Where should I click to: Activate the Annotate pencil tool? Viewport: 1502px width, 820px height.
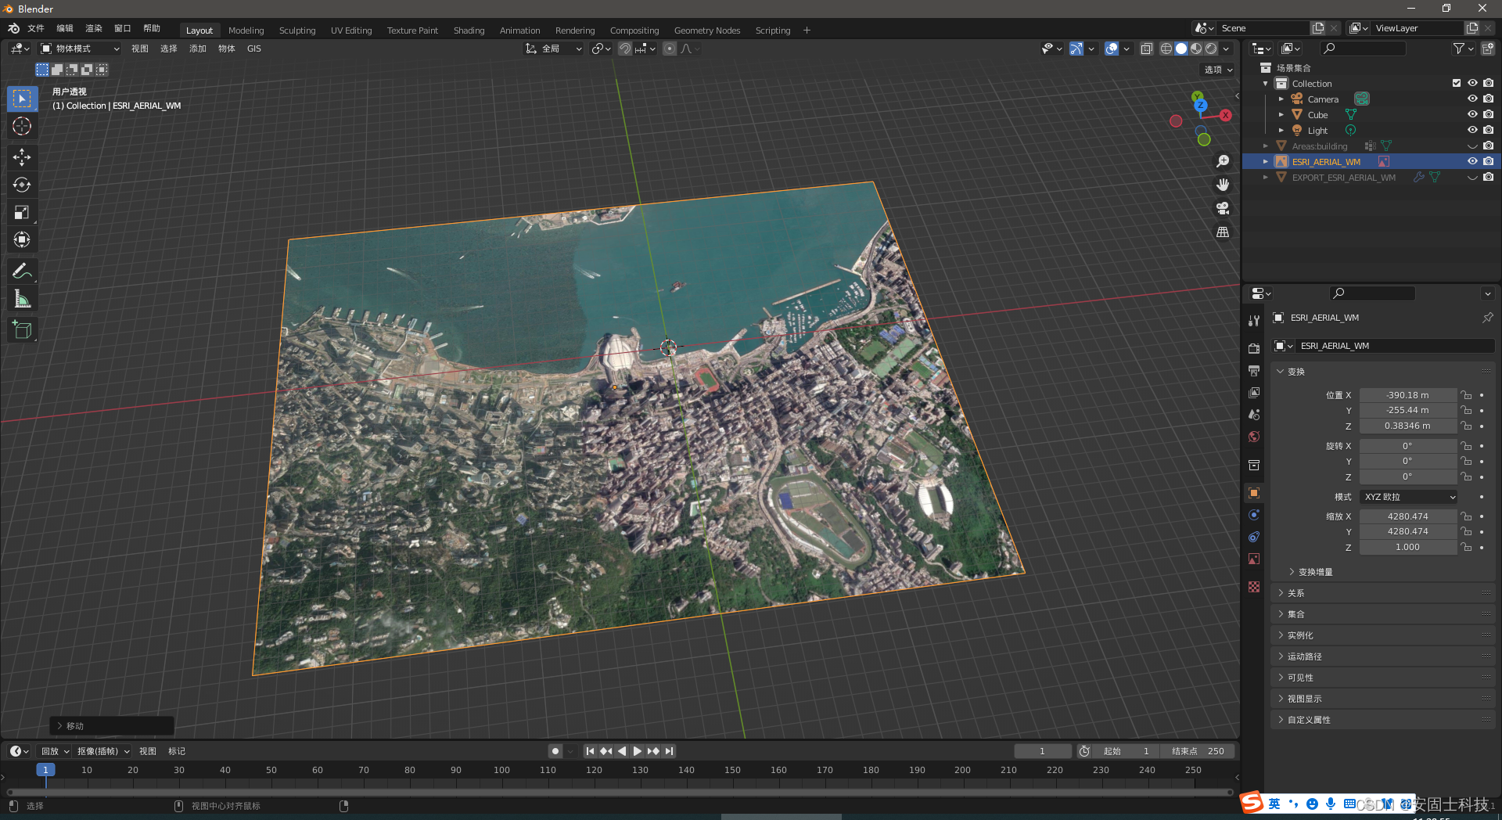point(22,272)
